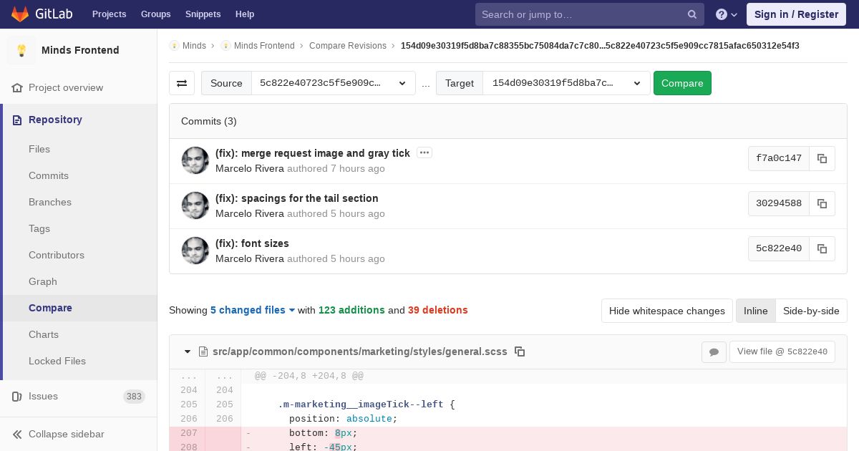Focus the Search or jump to field

click(x=581, y=14)
